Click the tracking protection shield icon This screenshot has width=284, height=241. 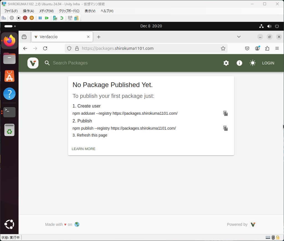tap(69, 48)
